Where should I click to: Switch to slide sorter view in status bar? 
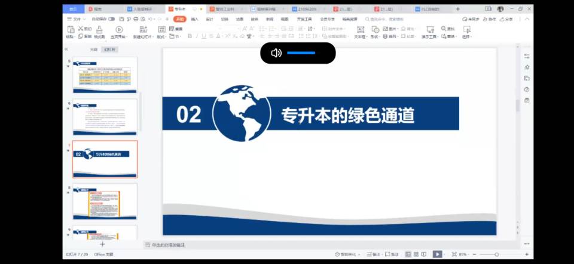tap(416, 254)
